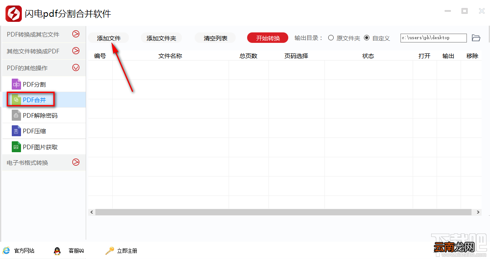Click the 打开 column header

pyautogui.click(x=424, y=55)
